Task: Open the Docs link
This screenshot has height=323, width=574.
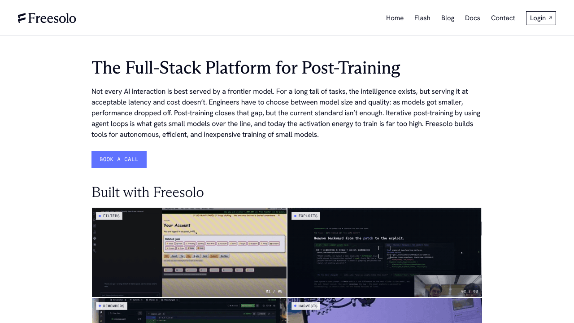Action: tap(473, 18)
